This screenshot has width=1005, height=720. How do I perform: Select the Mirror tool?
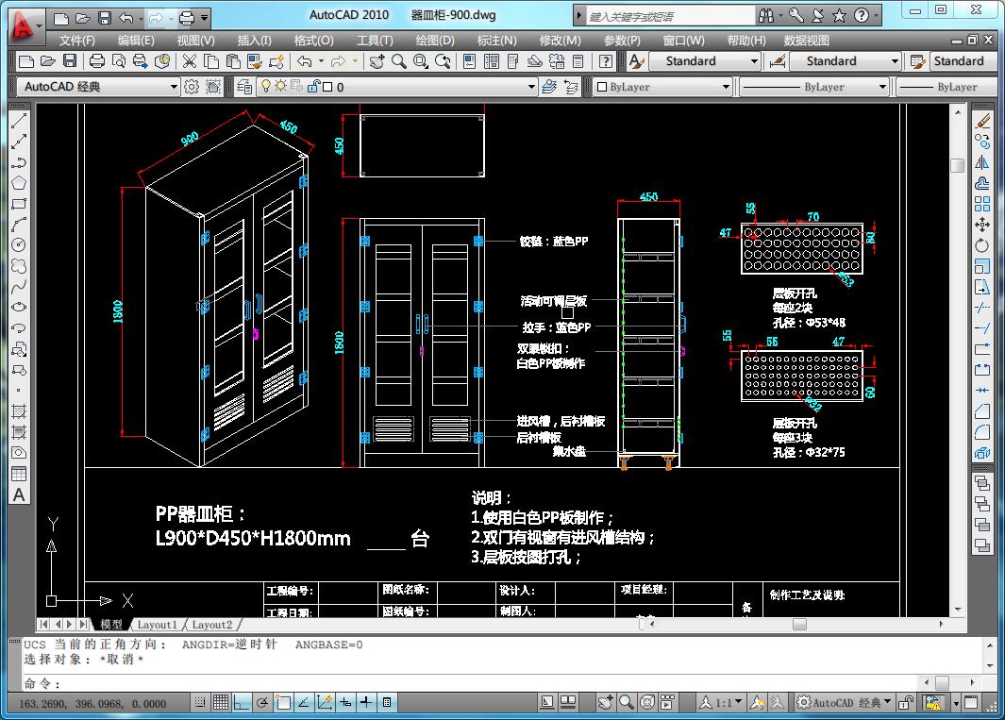pos(982,162)
